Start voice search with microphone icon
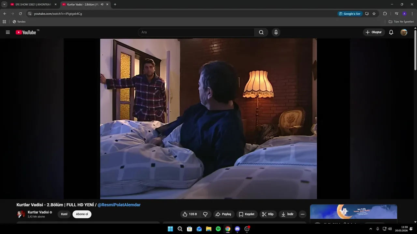The image size is (417, 234). 276,32
